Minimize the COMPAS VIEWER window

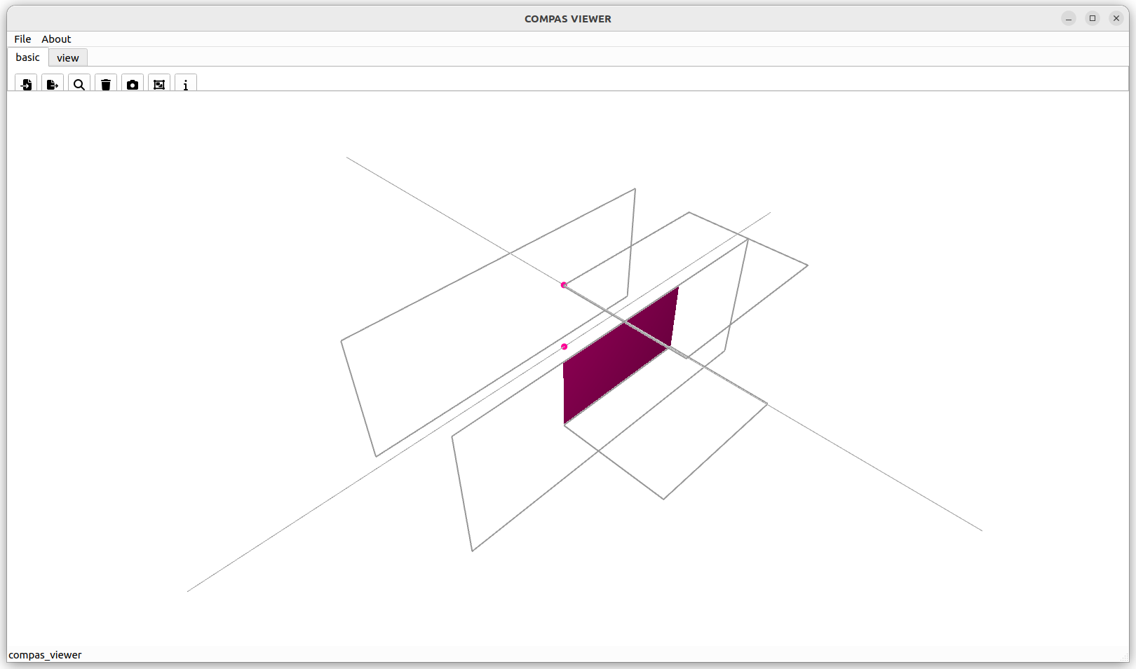1068,18
